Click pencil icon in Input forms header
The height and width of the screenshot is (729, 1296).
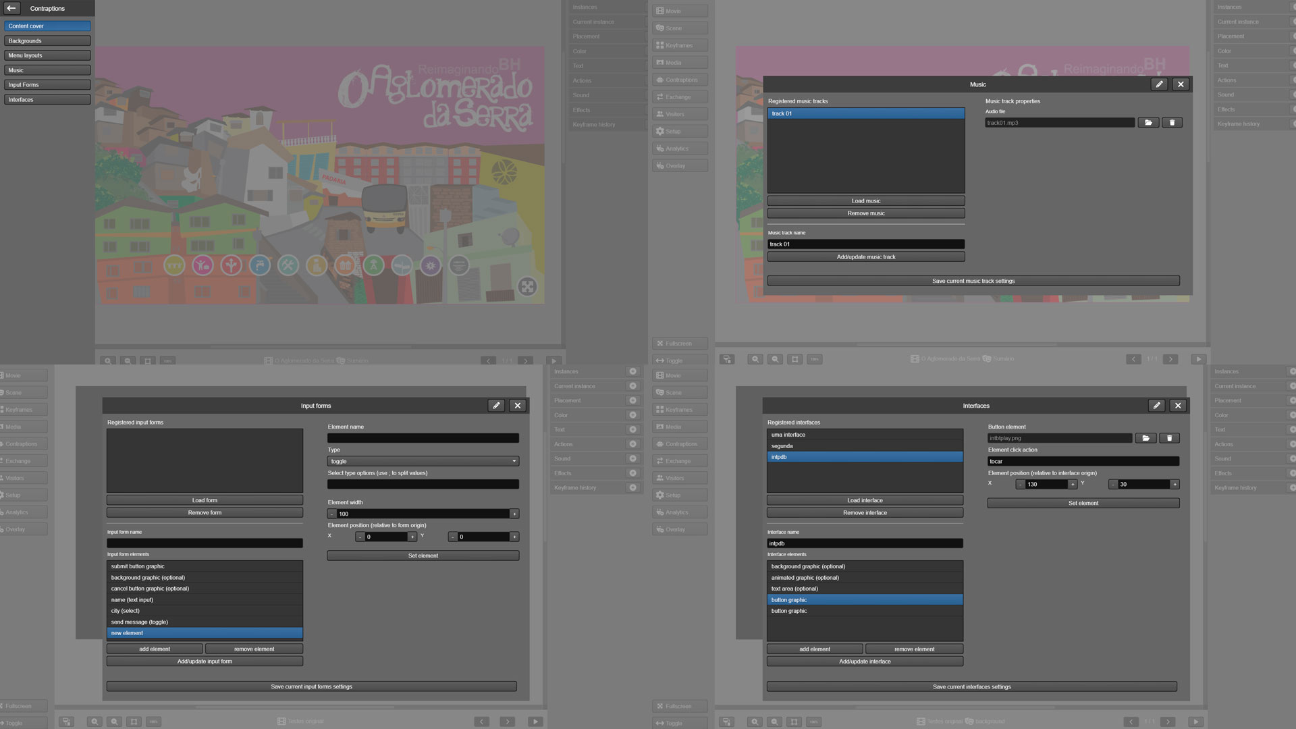[496, 406]
